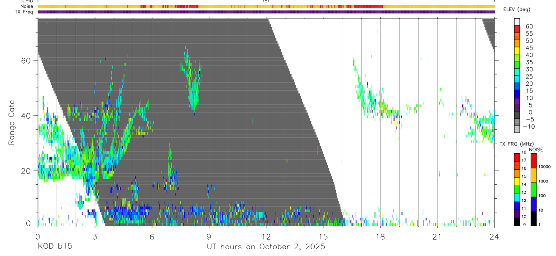Click the '1000' label on the NOISE scale
The image size is (556, 256).
(x=543, y=181)
